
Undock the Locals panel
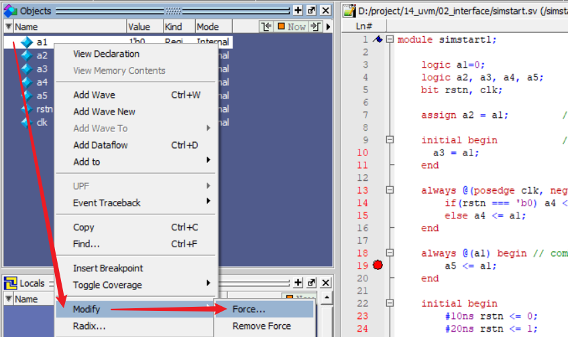point(312,283)
